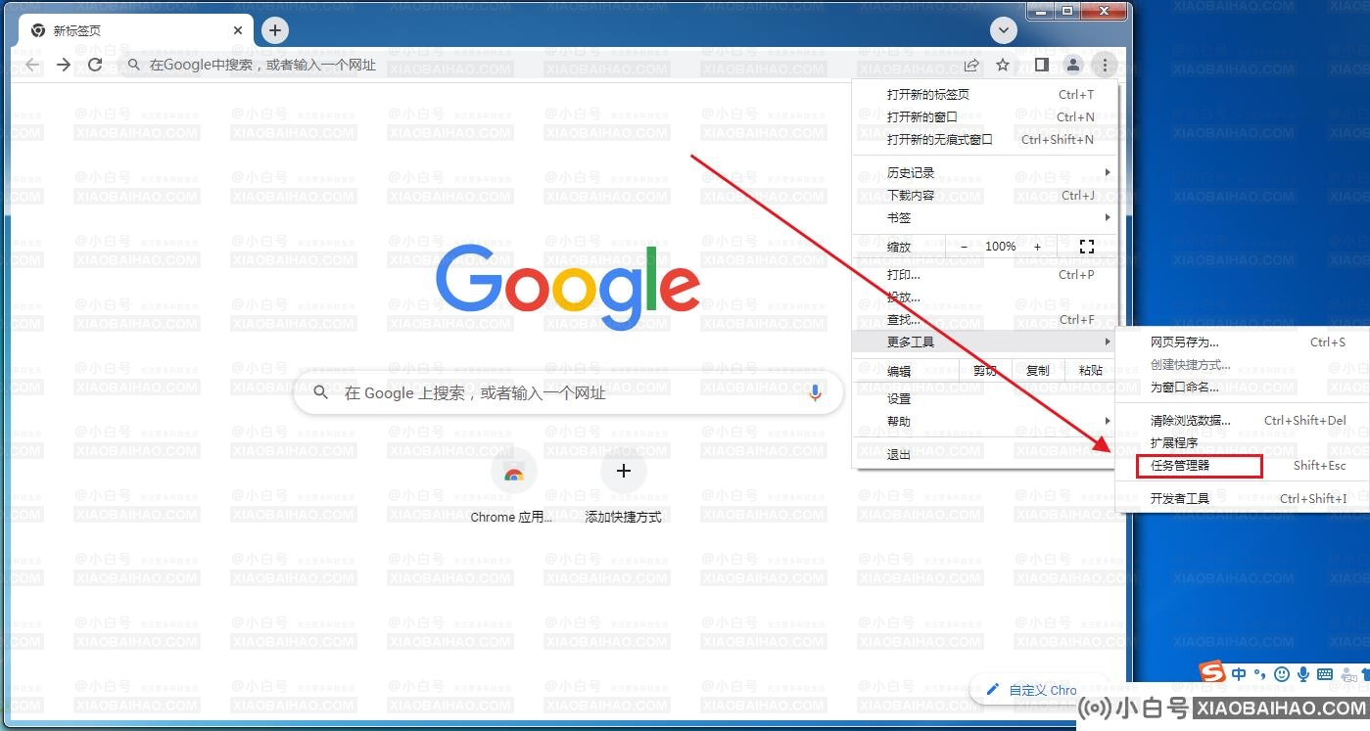This screenshot has height=731, width=1370.
Task: Click the 自定义 Chrome button
Action: click(x=1038, y=690)
